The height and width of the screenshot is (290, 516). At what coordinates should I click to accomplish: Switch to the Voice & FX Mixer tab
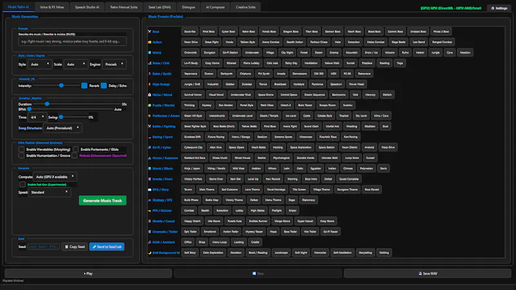[x=52, y=7]
